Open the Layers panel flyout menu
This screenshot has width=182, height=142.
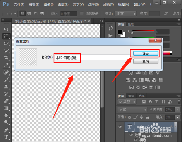178,96
